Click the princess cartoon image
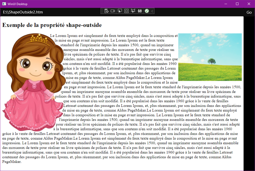Screen dimensions: 255x171 (x=34, y=82)
